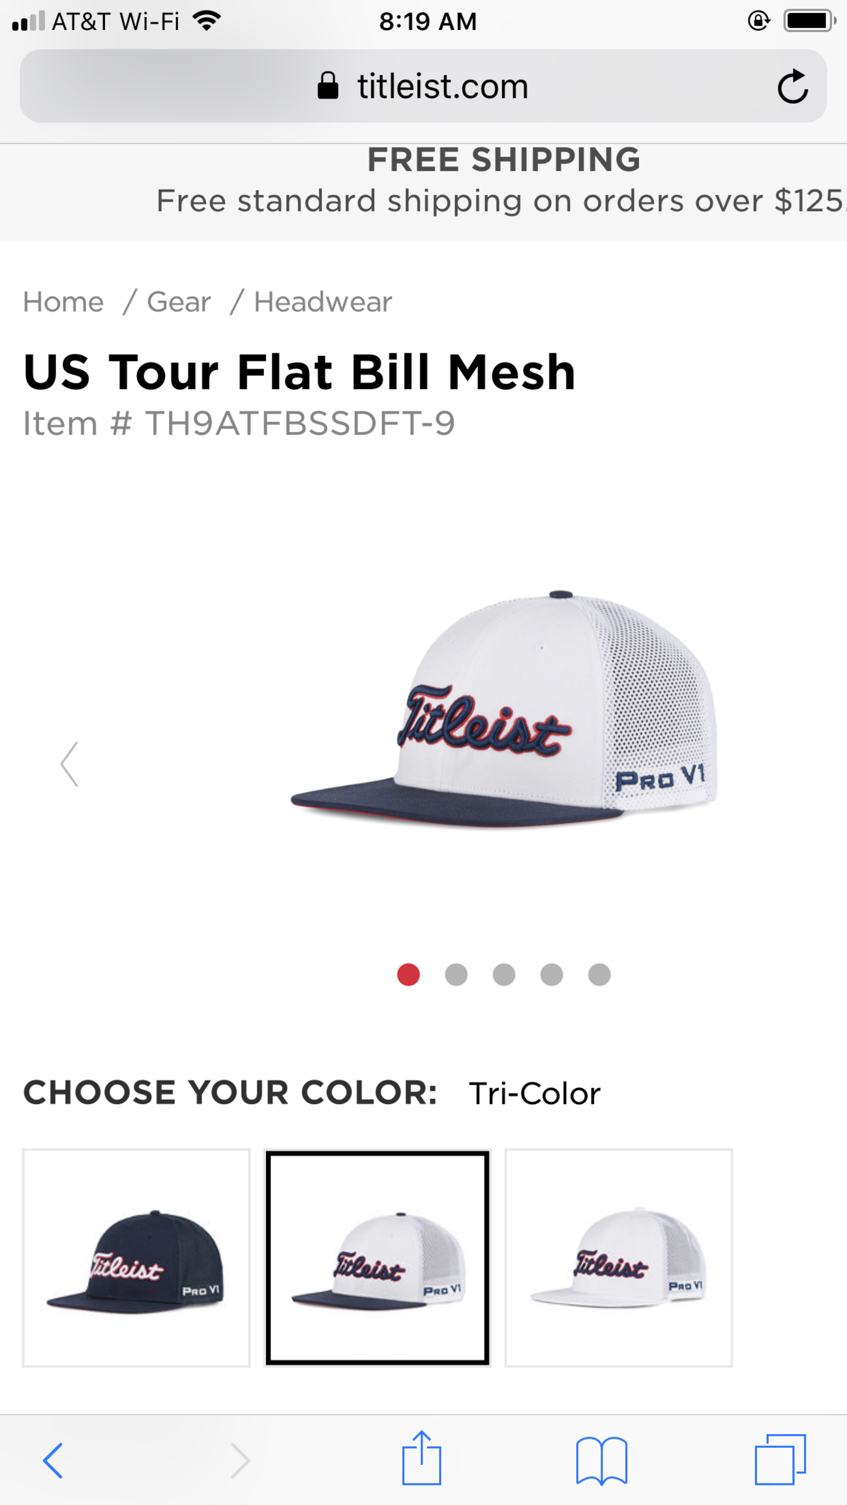Open the Safari tabs overview icon
The width and height of the screenshot is (847, 1505).
point(780,1459)
